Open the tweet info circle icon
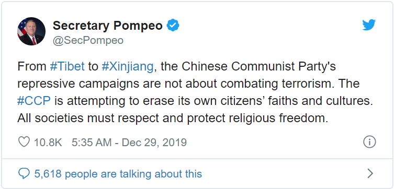Image resolution: width=395 pixels, height=189 pixels. pyautogui.click(x=369, y=142)
